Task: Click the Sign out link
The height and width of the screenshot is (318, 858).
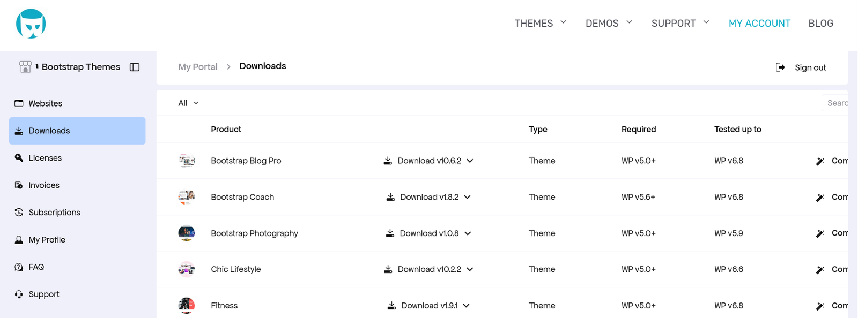Action: tap(810, 67)
